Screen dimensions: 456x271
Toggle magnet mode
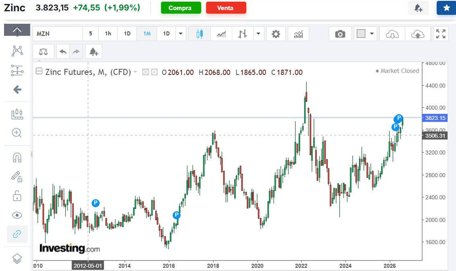[x=17, y=157]
